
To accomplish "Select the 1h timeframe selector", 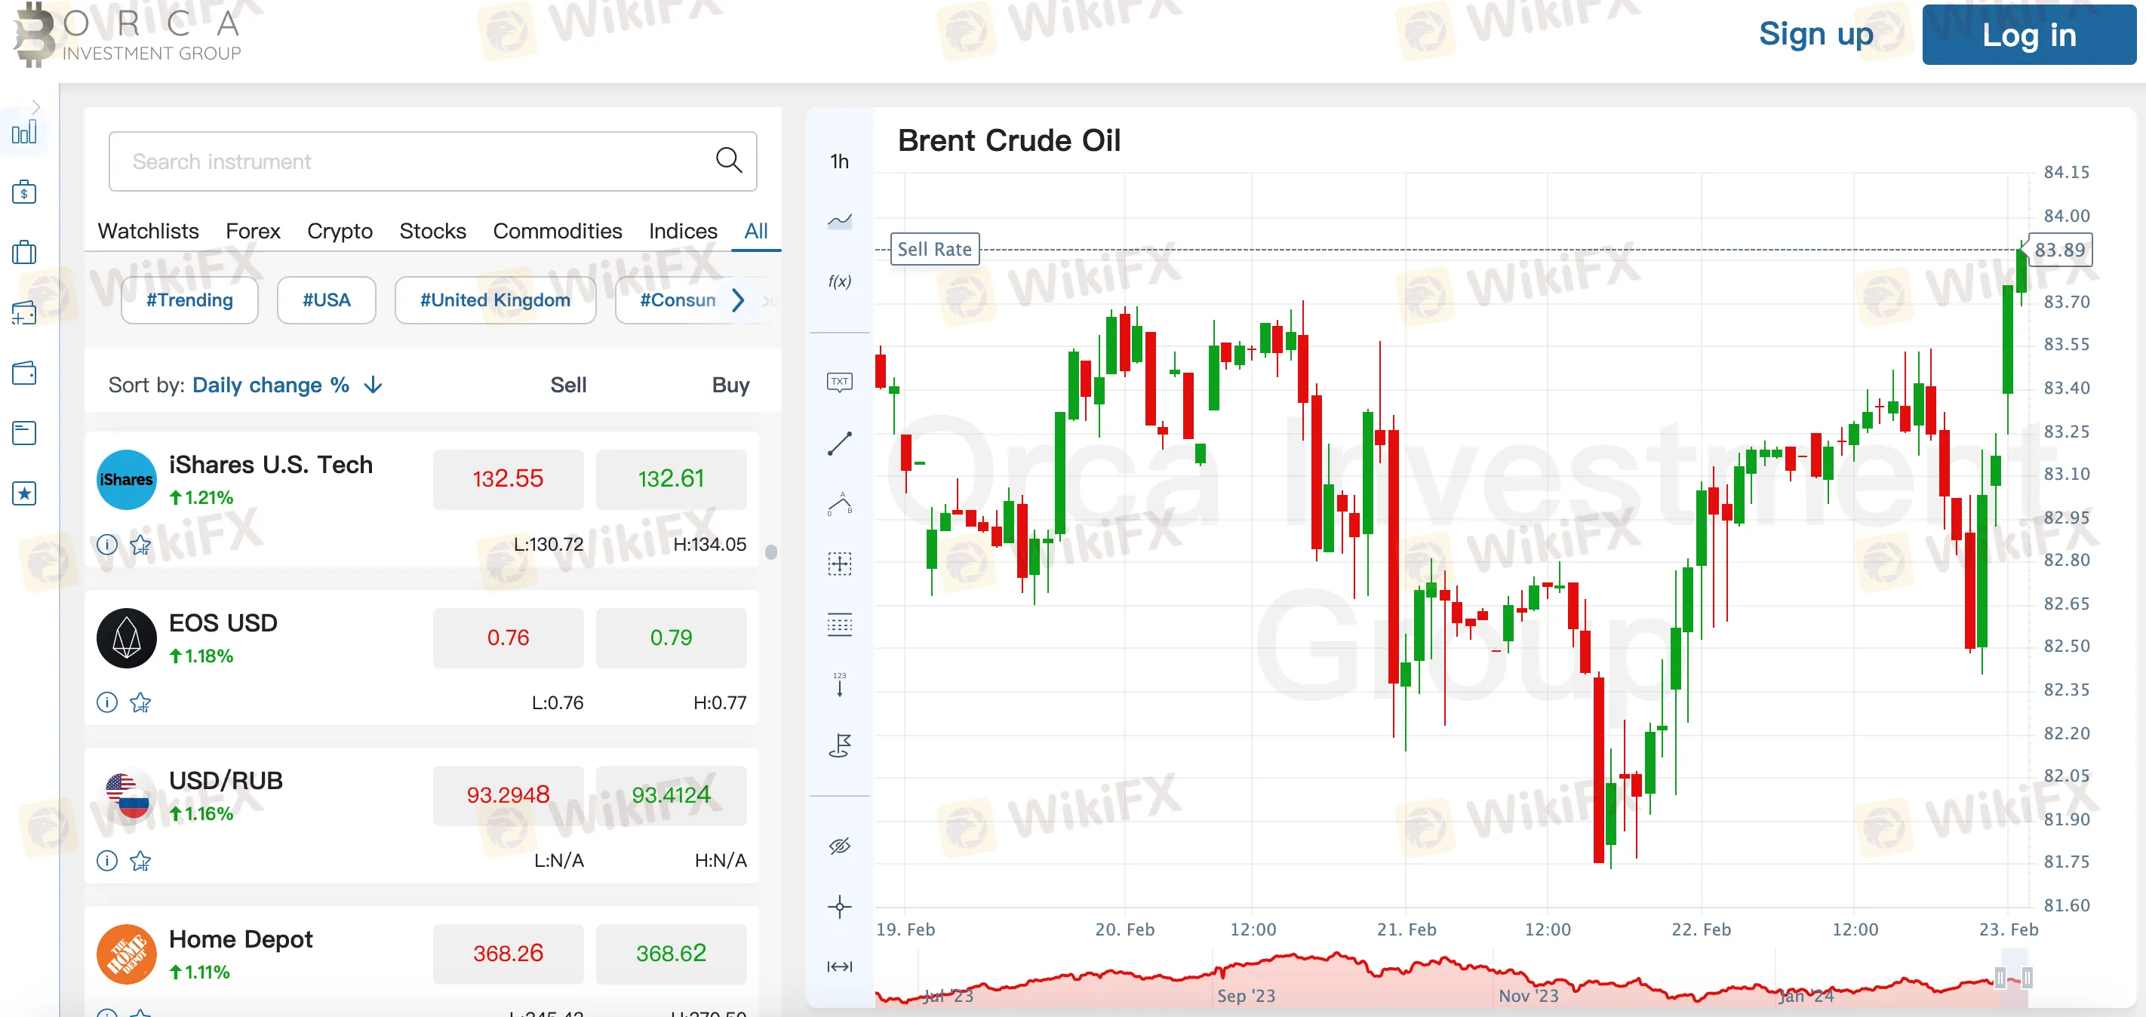I will (x=838, y=161).
